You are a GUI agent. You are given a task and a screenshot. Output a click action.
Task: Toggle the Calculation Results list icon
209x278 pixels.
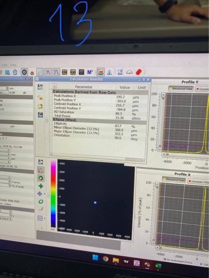pyautogui.click(x=40, y=72)
